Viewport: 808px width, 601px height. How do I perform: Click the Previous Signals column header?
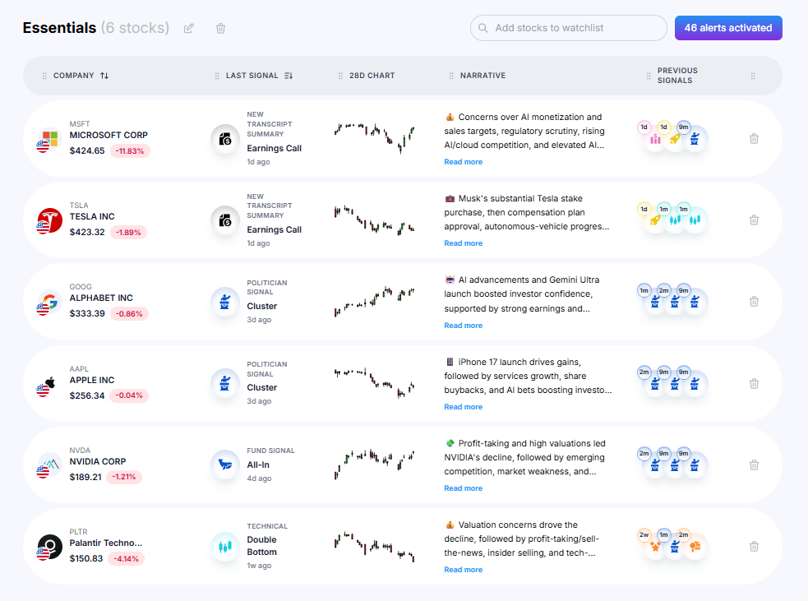[x=677, y=76]
